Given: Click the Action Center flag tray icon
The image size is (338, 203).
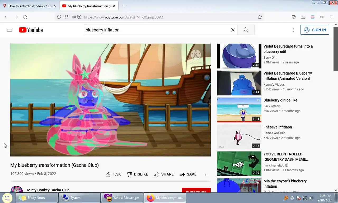Looking at the screenshot, I should [299, 198].
